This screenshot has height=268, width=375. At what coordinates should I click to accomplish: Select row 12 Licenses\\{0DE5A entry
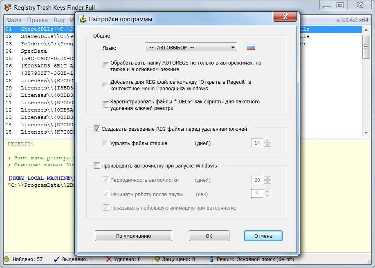[40, 110]
